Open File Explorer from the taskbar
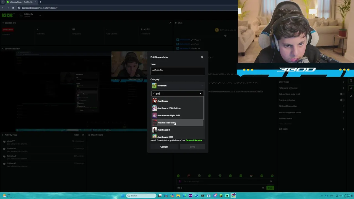 pyautogui.click(x=178, y=196)
